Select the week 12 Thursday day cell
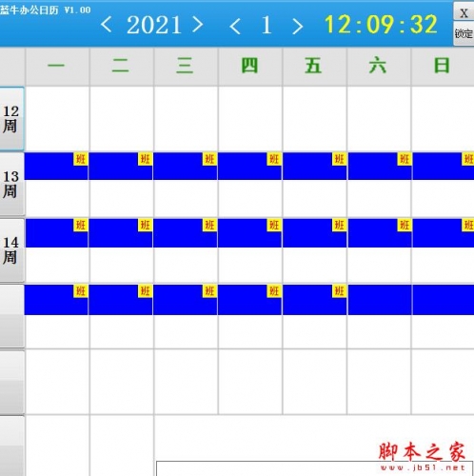Screen dimensions: 474x476 (x=250, y=119)
